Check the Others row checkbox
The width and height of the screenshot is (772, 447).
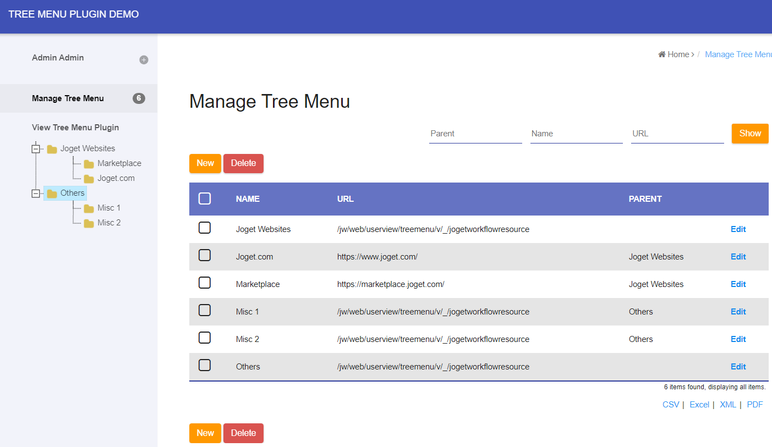coord(205,365)
